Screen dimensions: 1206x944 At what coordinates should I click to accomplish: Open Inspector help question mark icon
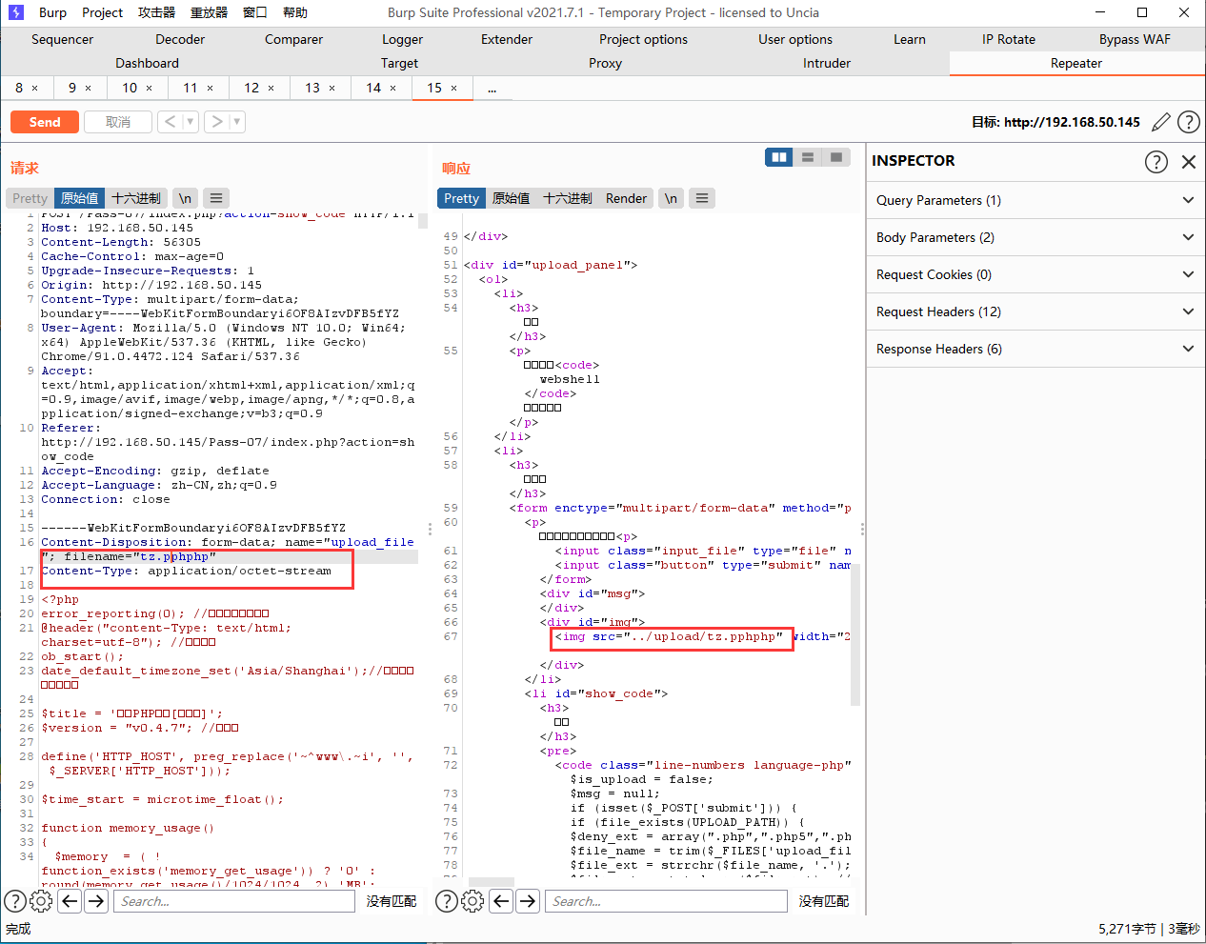pyautogui.click(x=1156, y=161)
